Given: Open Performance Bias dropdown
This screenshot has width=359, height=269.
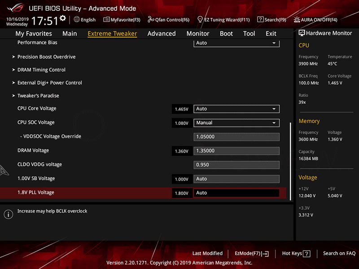Looking at the screenshot, I should 236,43.
